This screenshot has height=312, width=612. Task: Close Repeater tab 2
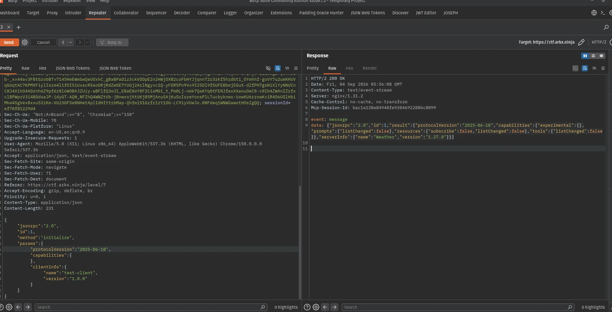9,27
